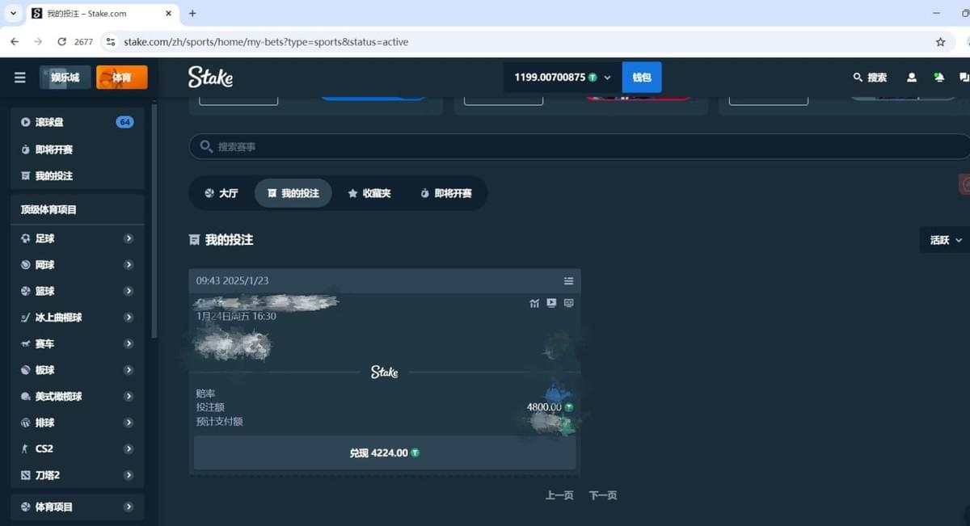Select the 收藏夹 favorites tab
The width and height of the screenshot is (970, 526).
coord(369,193)
